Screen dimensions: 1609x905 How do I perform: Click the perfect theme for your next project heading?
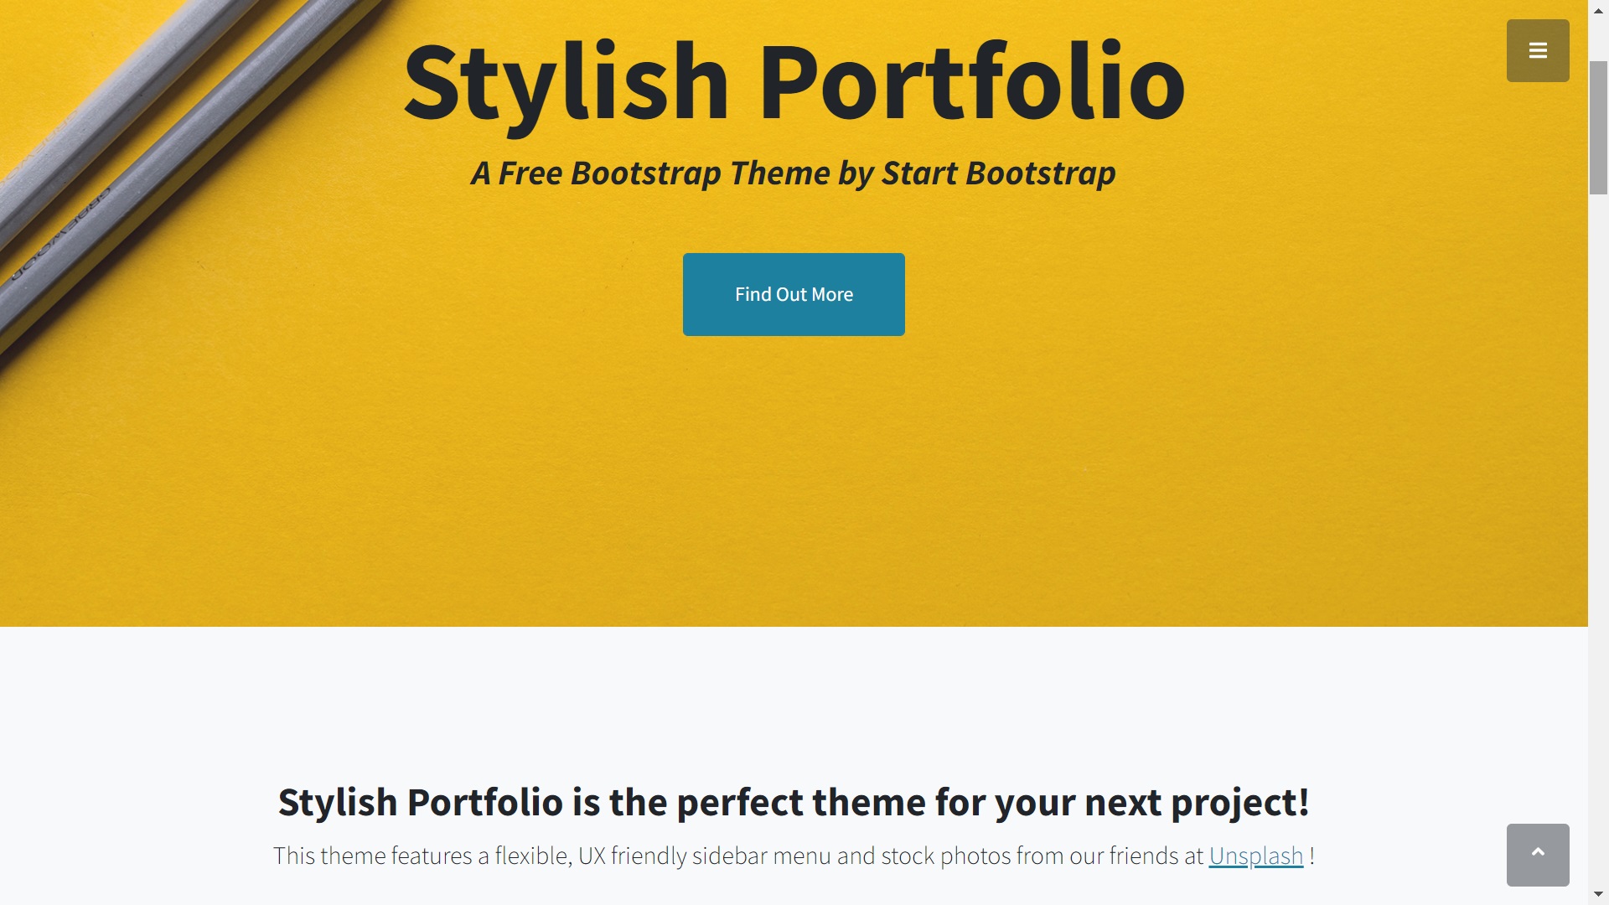pos(794,802)
